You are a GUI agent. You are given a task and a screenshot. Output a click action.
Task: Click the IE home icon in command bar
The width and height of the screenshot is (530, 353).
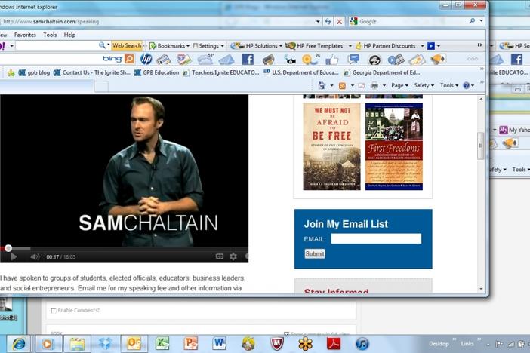point(322,85)
